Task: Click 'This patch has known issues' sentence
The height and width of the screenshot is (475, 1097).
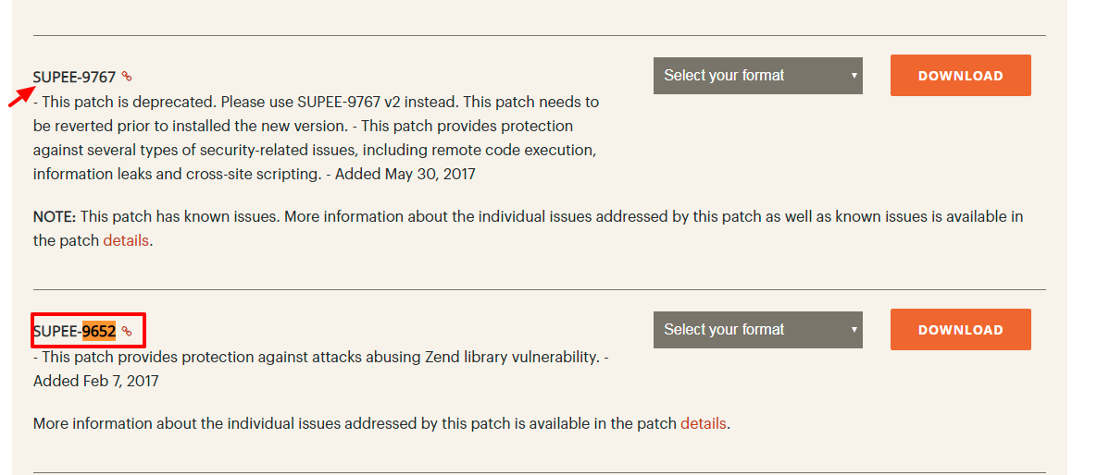Action: [x=180, y=216]
